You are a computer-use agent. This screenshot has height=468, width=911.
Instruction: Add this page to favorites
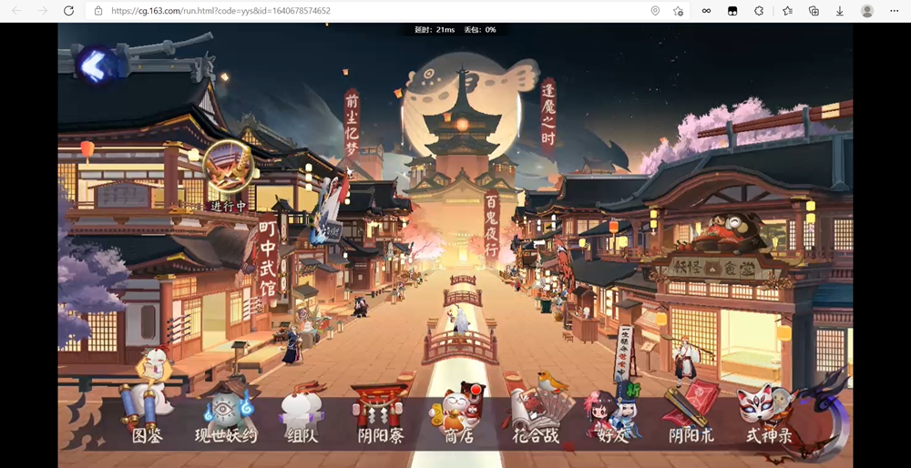678,10
